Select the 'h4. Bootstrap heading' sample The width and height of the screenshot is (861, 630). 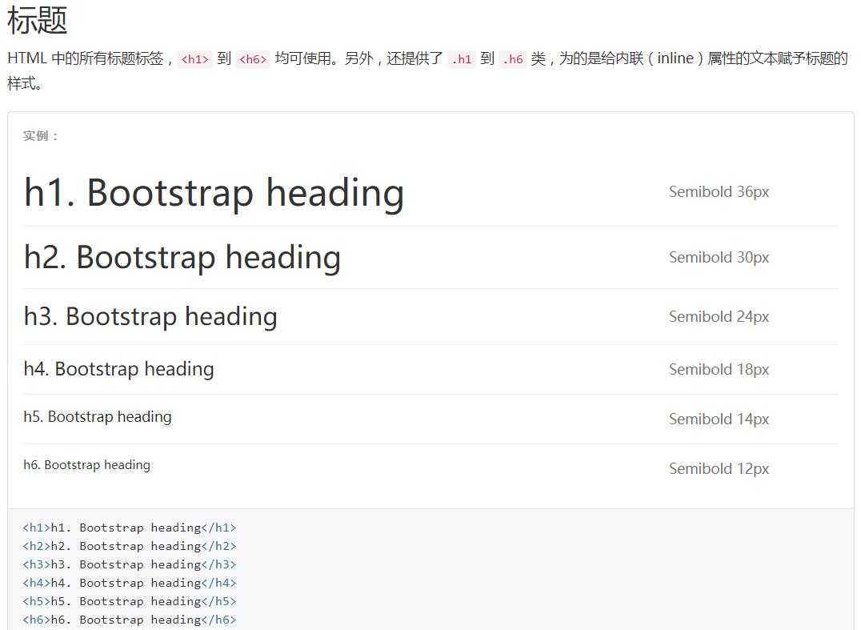(118, 369)
